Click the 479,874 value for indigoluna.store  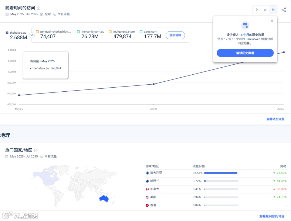123,37
